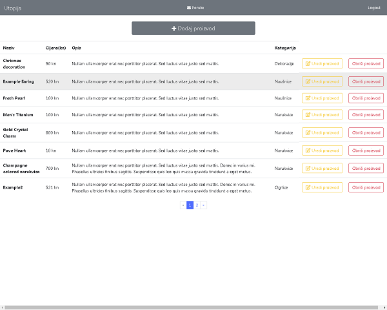Delete the Example Earing product

point(366,81)
